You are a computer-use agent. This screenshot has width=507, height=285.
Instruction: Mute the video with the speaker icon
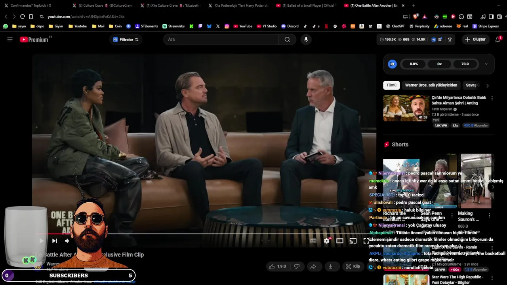tap(67, 241)
